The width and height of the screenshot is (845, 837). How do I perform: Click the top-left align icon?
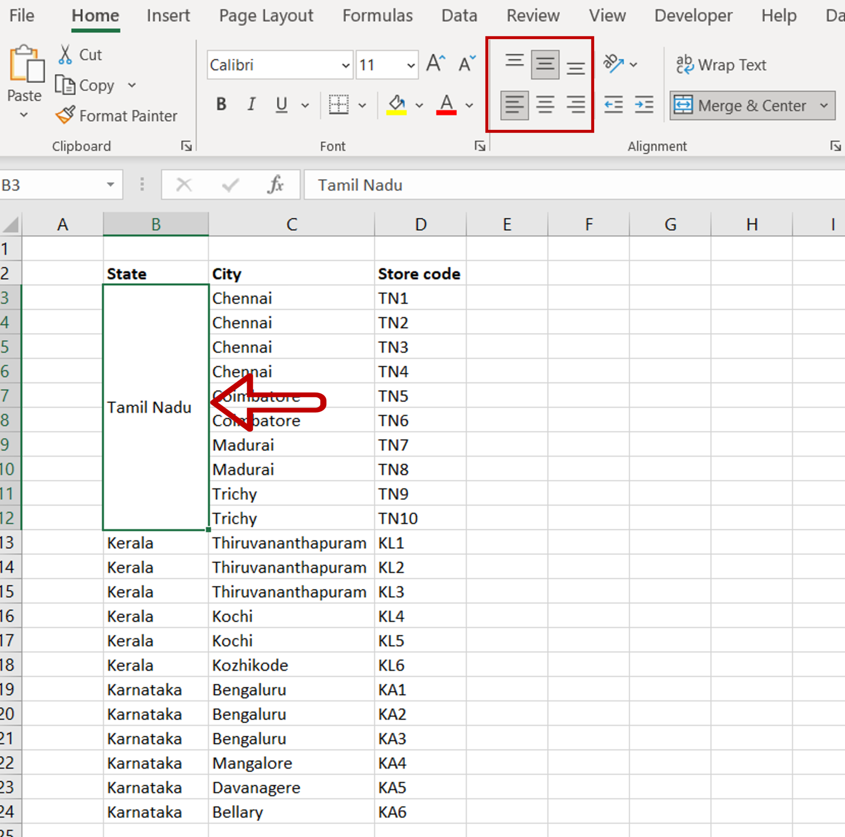[x=510, y=64]
